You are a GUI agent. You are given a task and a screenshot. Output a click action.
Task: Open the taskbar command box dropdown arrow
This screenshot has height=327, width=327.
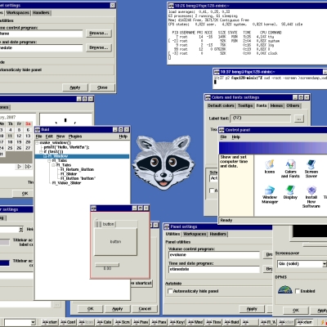click(33, 323)
